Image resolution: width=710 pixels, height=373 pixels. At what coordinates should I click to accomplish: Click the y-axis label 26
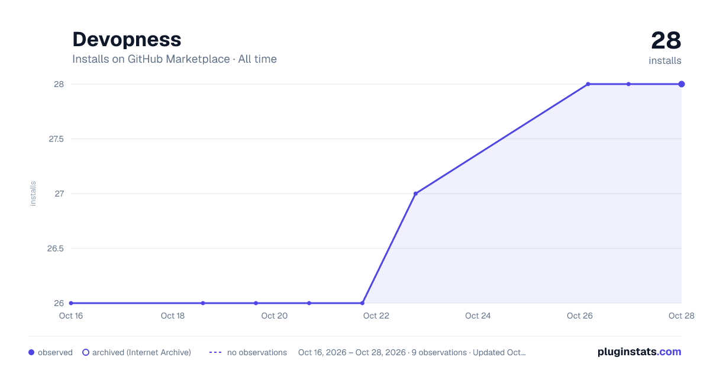click(x=59, y=303)
